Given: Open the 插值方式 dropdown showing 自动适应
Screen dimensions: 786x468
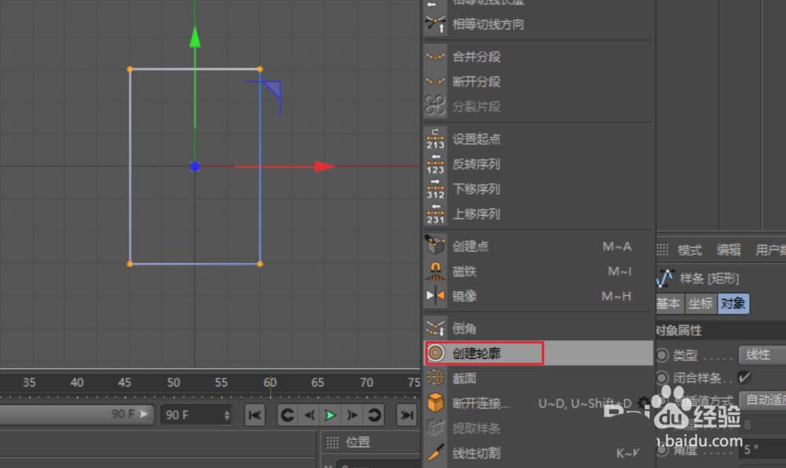Looking at the screenshot, I should [x=764, y=400].
